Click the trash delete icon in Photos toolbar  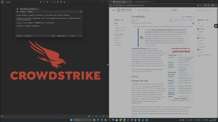(x=47, y=2)
